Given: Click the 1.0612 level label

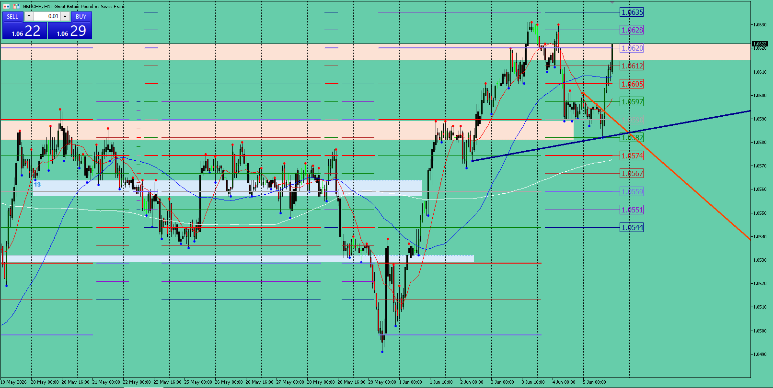Looking at the screenshot, I should pyautogui.click(x=632, y=66).
